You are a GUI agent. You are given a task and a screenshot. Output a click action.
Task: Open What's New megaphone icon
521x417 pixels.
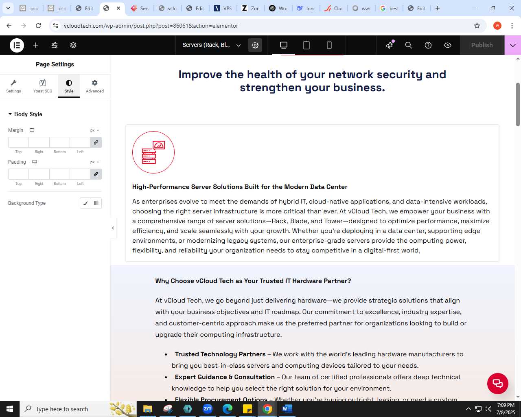(390, 45)
